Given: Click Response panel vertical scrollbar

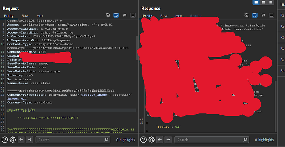Looking at the screenshot, I should [x=276, y=107].
